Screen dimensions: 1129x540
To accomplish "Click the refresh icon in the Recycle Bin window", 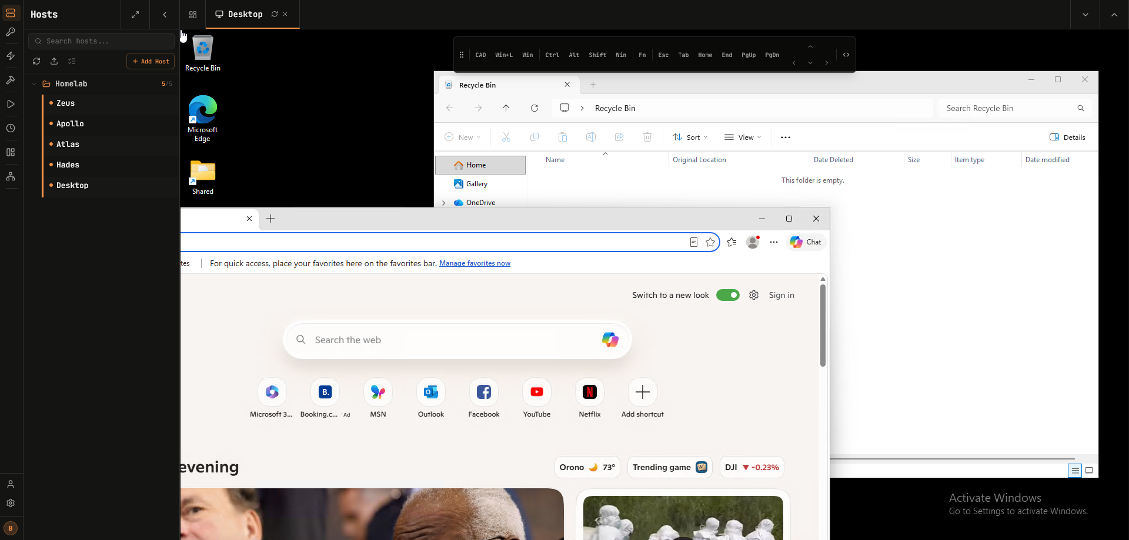I will [x=535, y=108].
